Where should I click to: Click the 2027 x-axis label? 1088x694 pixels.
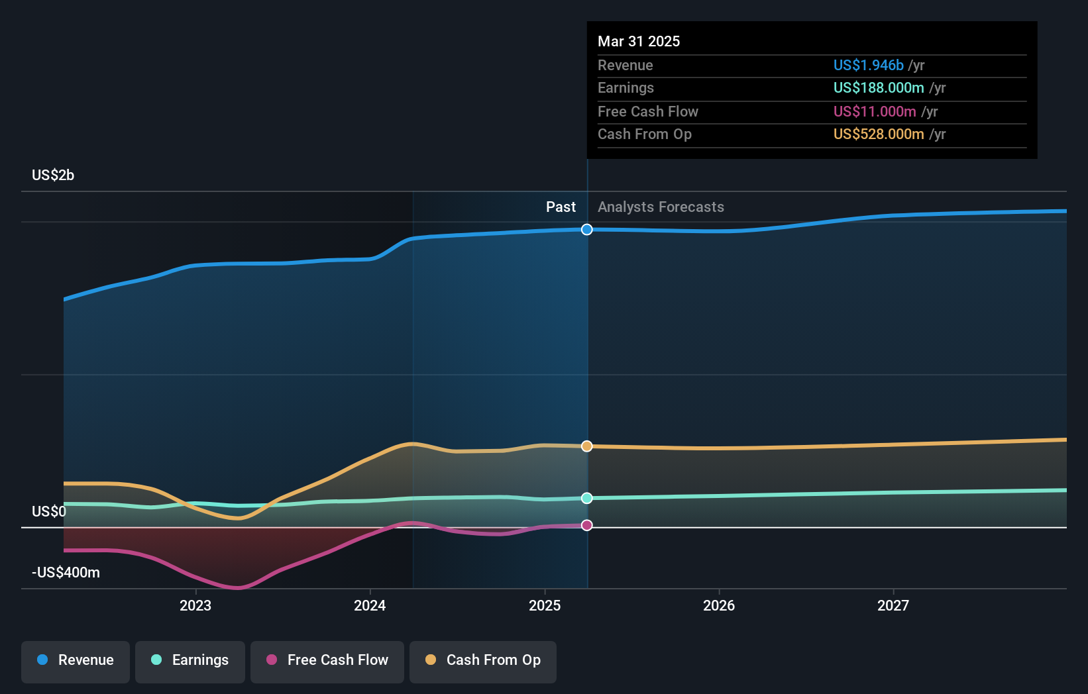click(x=893, y=605)
